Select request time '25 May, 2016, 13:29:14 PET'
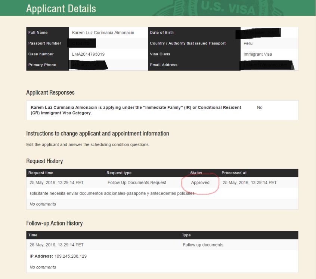 (x=56, y=183)
